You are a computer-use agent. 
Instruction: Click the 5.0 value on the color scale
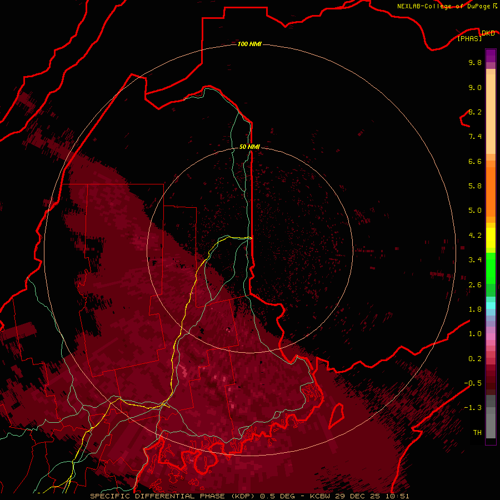coord(475,211)
